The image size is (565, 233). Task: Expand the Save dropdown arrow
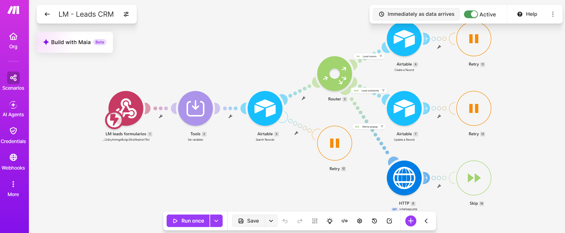[x=271, y=221]
